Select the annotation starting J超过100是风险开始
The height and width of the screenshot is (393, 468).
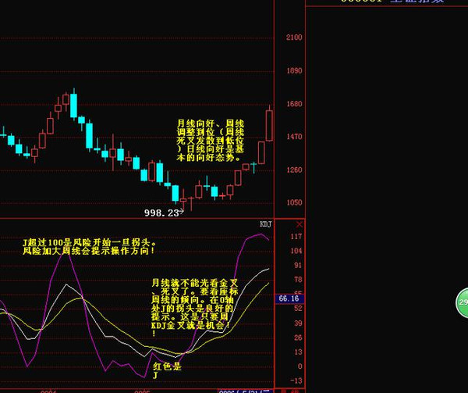pyautogui.click(x=89, y=247)
